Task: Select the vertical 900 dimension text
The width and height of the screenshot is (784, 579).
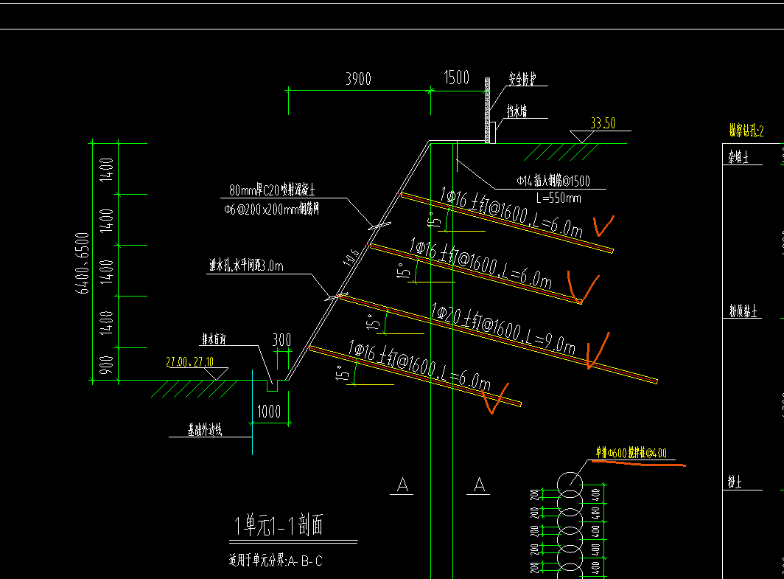Action: point(106,365)
